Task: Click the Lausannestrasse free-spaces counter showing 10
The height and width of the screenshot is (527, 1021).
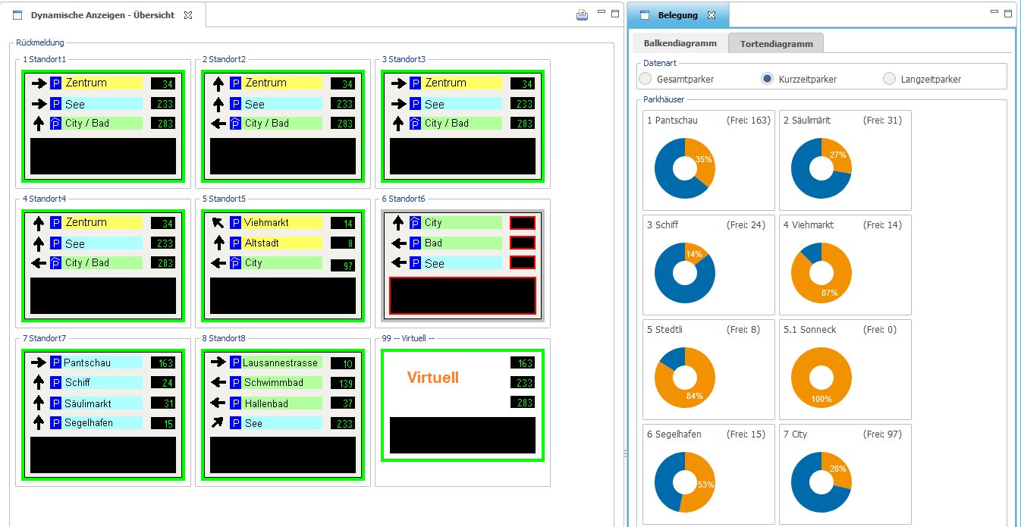Action: pos(343,363)
